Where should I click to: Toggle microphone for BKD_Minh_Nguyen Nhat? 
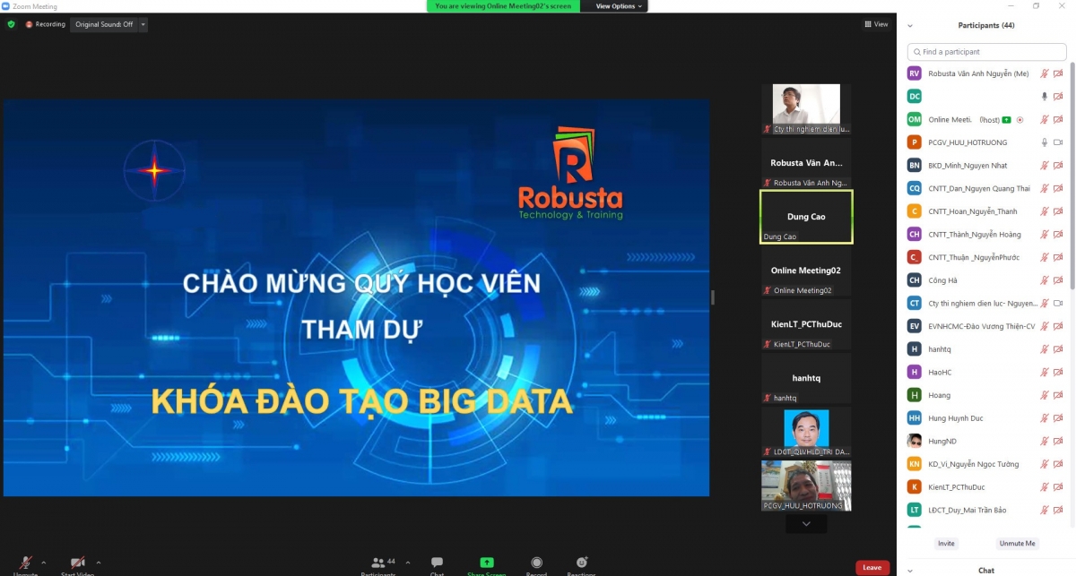1044,165
